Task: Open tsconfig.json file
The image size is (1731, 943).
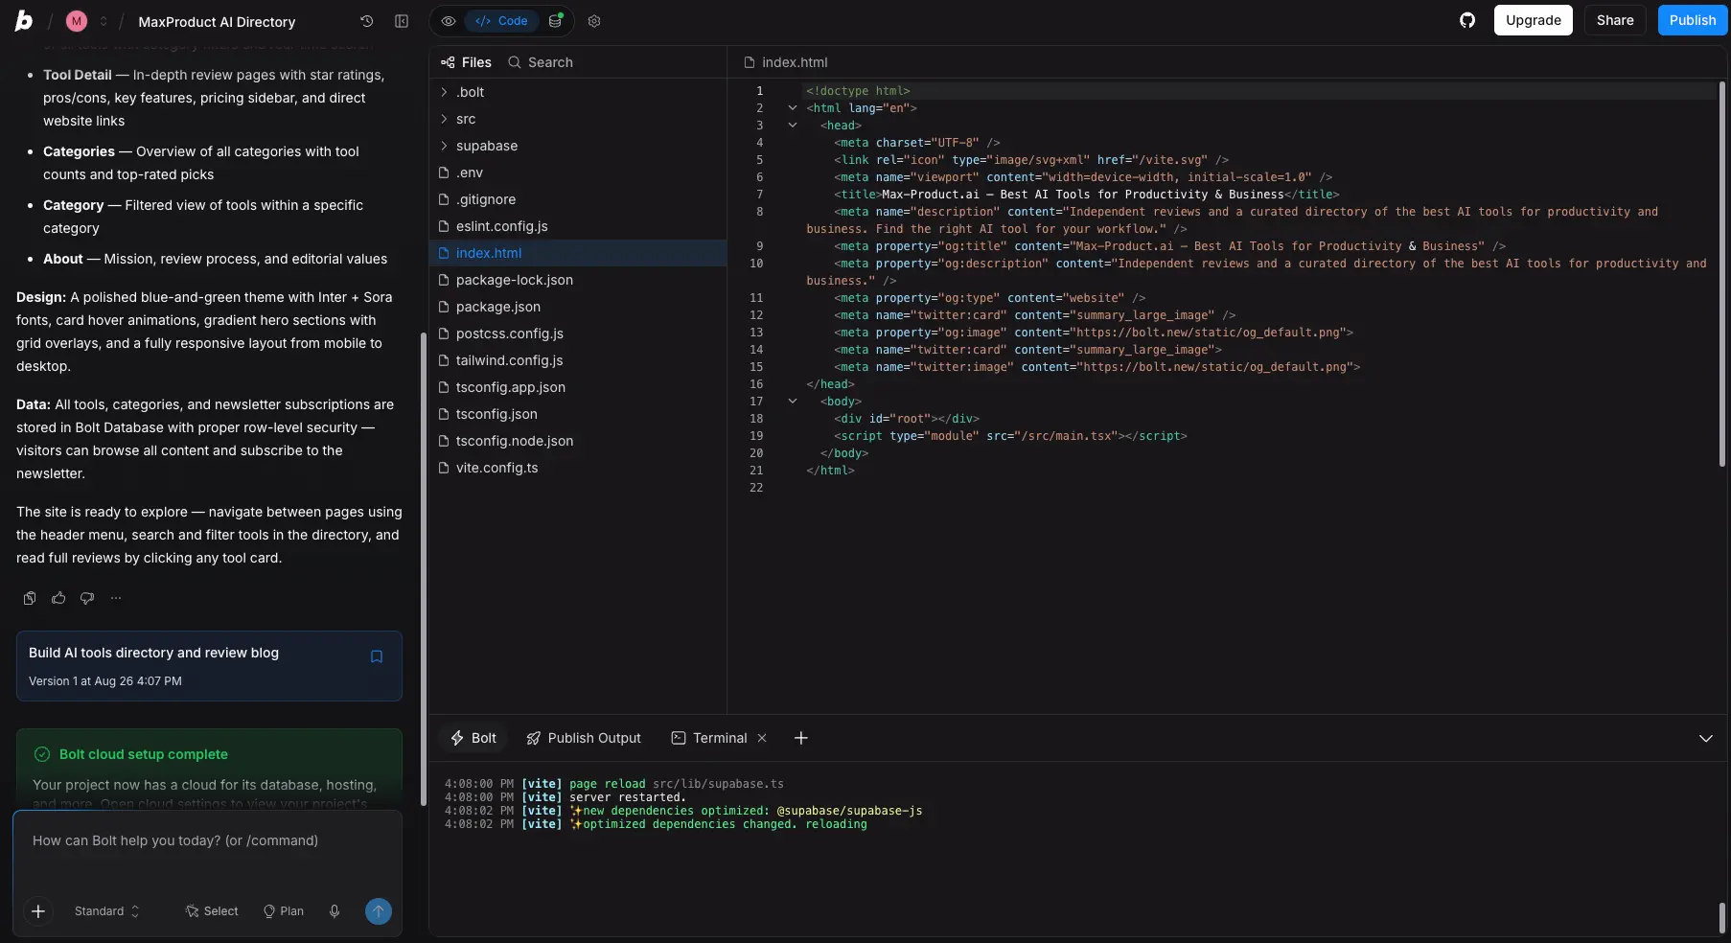Action: click(578, 414)
